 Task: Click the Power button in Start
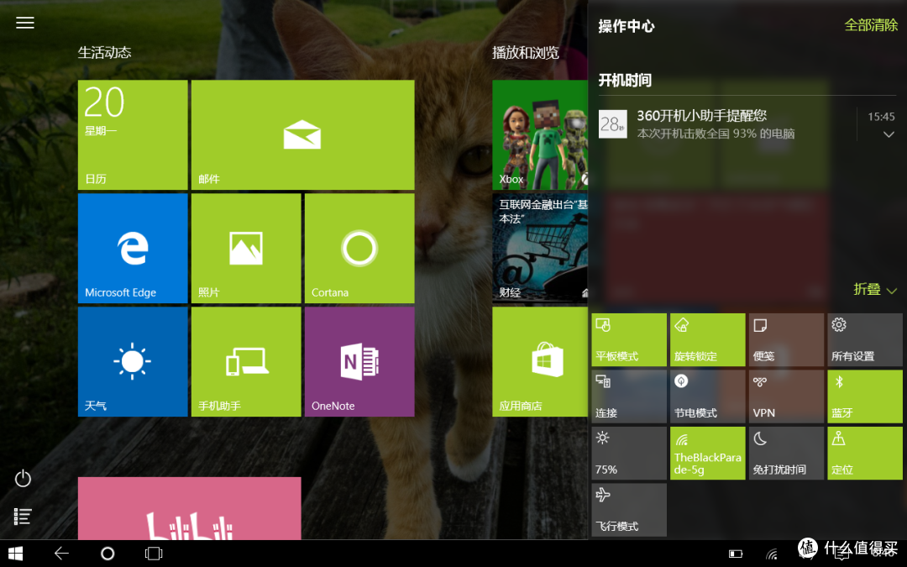tap(24, 479)
